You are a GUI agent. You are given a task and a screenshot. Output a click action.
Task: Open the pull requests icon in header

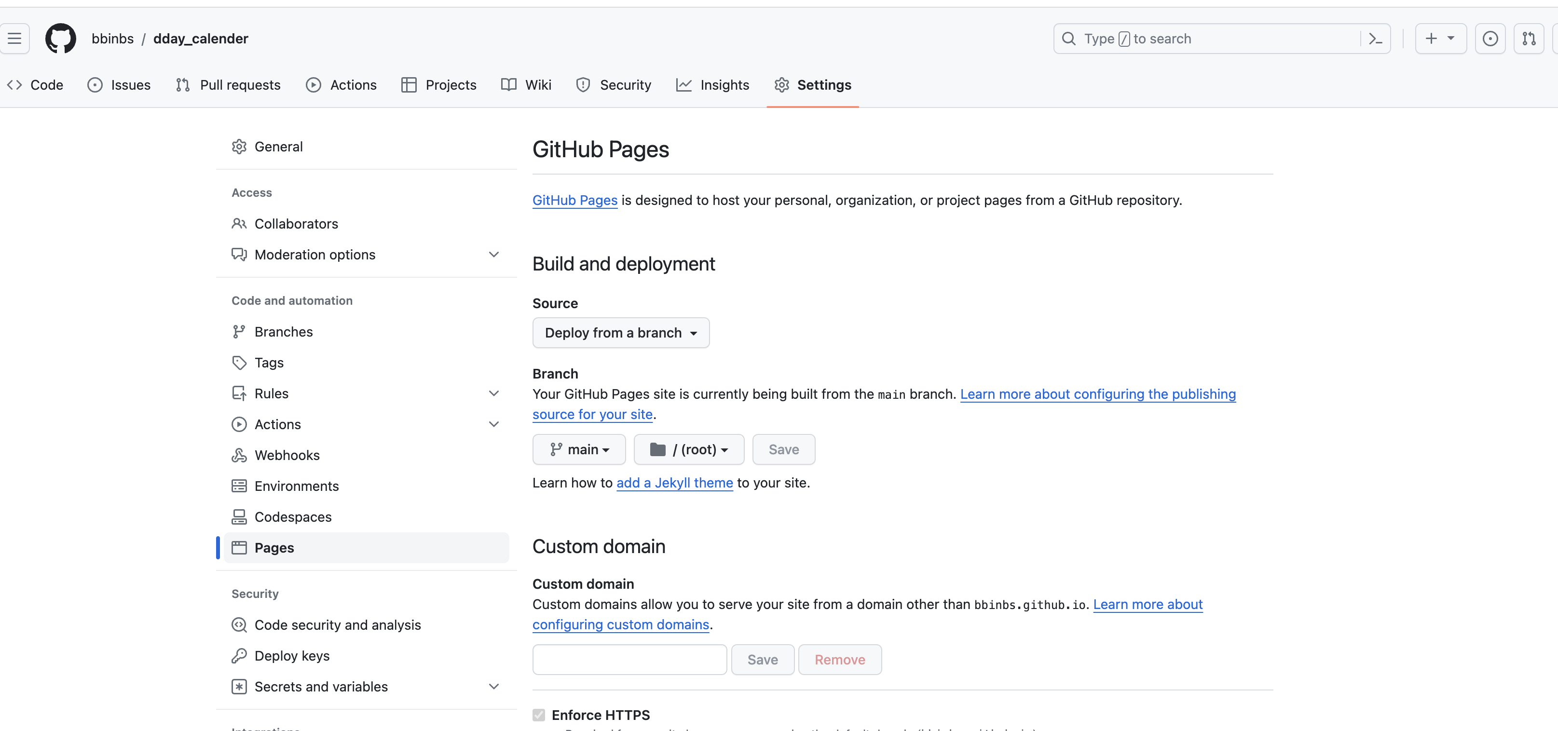[x=1529, y=39]
